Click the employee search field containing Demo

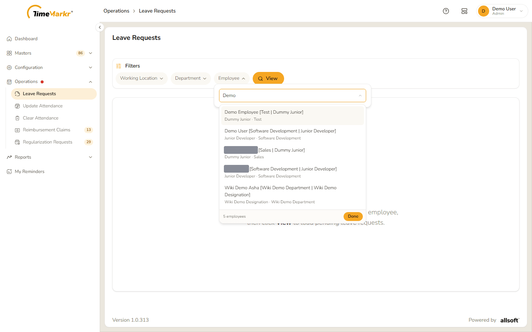pos(293,96)
